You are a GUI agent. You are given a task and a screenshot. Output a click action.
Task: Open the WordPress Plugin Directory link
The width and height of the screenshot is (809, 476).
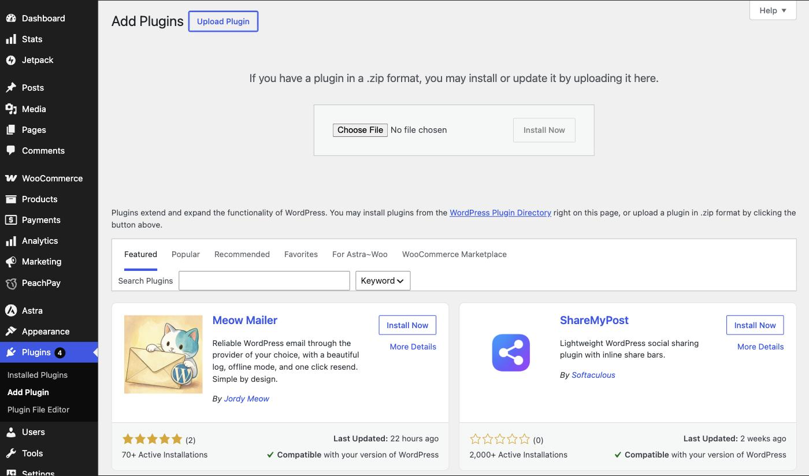click(500, 213)
